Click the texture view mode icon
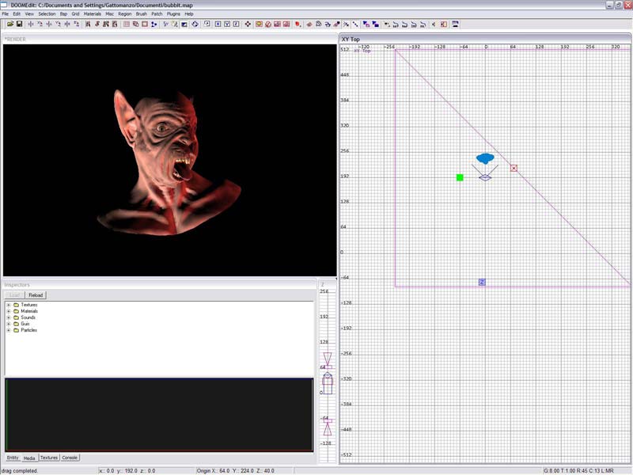633x475 pixels. click(174, 25)
